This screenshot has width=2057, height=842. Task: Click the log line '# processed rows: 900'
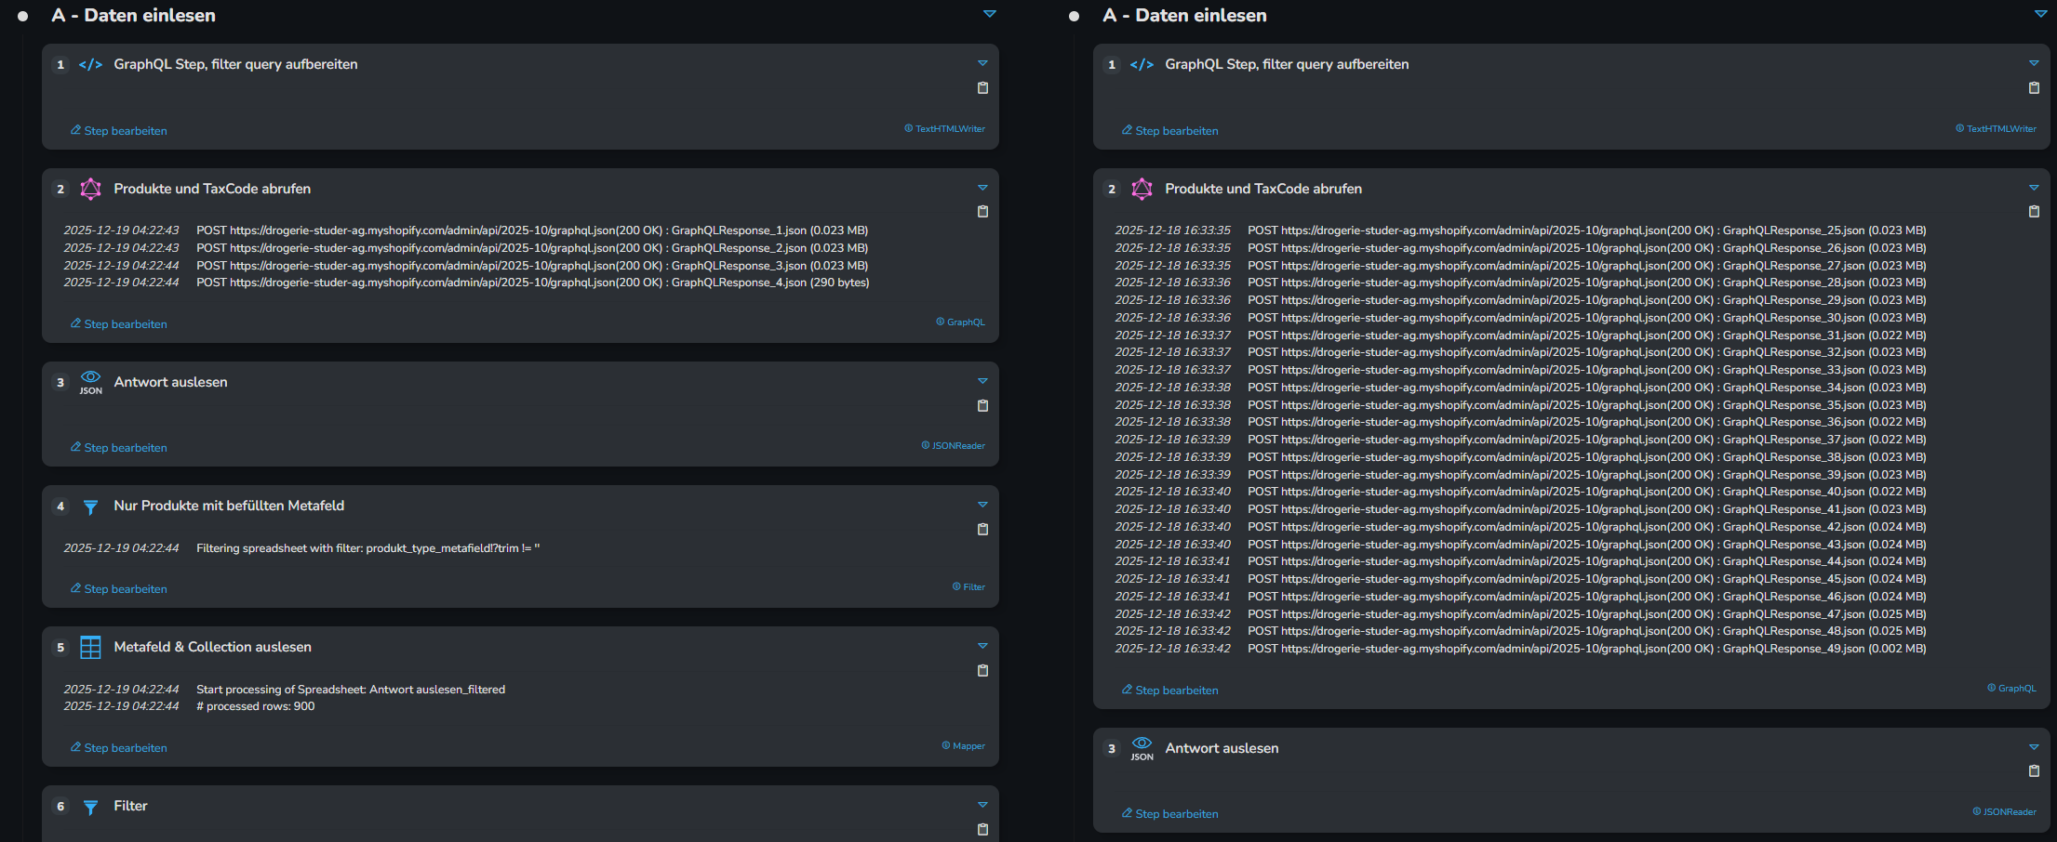[256, 706]
